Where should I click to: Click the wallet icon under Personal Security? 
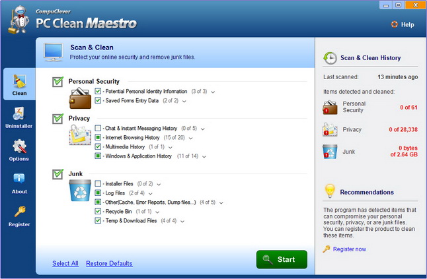point(80,98)
